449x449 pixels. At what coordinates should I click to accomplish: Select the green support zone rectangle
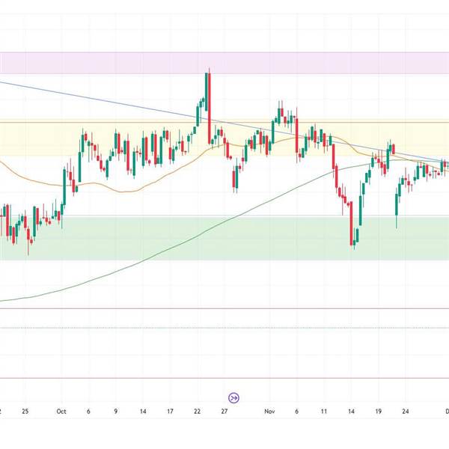(224, 238)
